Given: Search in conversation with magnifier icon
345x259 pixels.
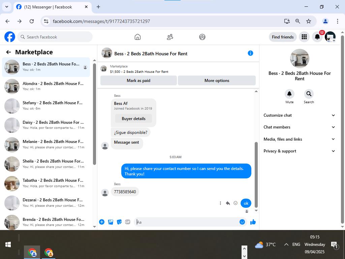Looking at the screenshot, I should click(309, 94).
